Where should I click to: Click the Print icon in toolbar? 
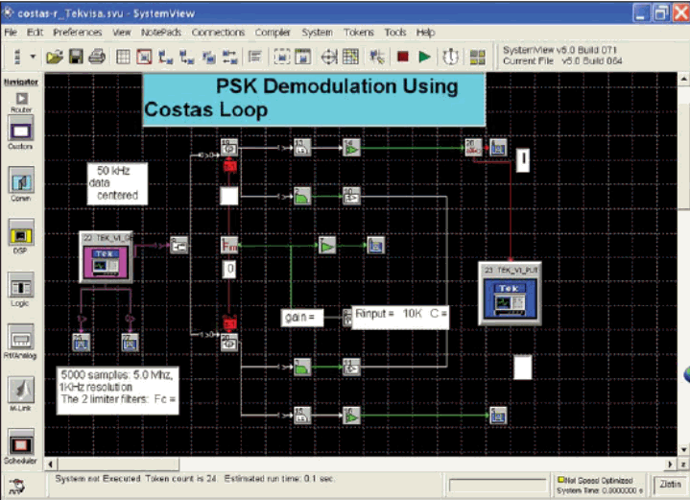(96, 57)
